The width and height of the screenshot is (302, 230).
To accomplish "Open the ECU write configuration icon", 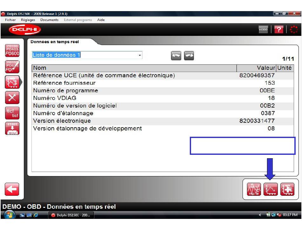I will (12, 128).
